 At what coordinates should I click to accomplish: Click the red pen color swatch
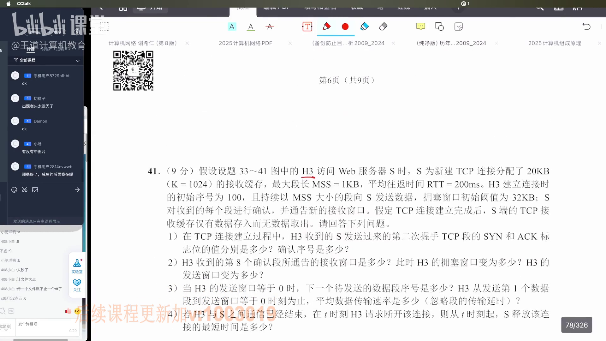pyautogui.click(x=345, y=27)
